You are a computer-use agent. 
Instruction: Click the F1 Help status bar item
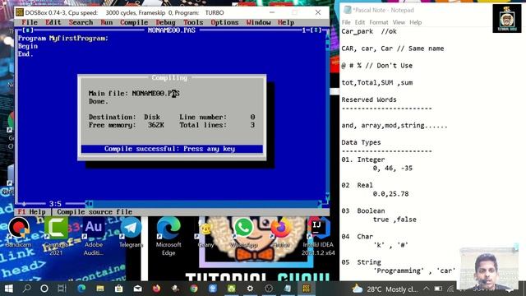[x=31, y=212]
